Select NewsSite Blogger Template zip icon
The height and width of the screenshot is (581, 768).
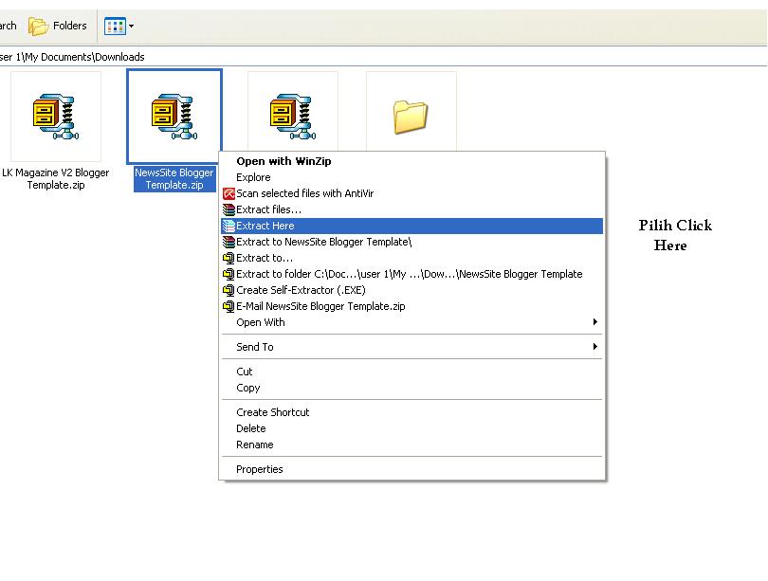174,117
